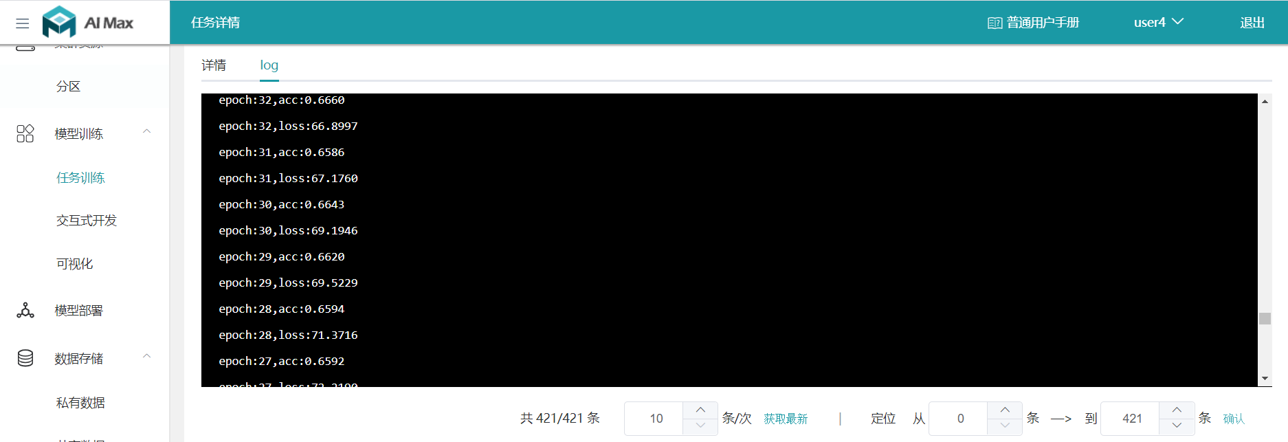Click the log scrollbar thumb
Screen dimensions: 1288x442
coord(1265,318)
